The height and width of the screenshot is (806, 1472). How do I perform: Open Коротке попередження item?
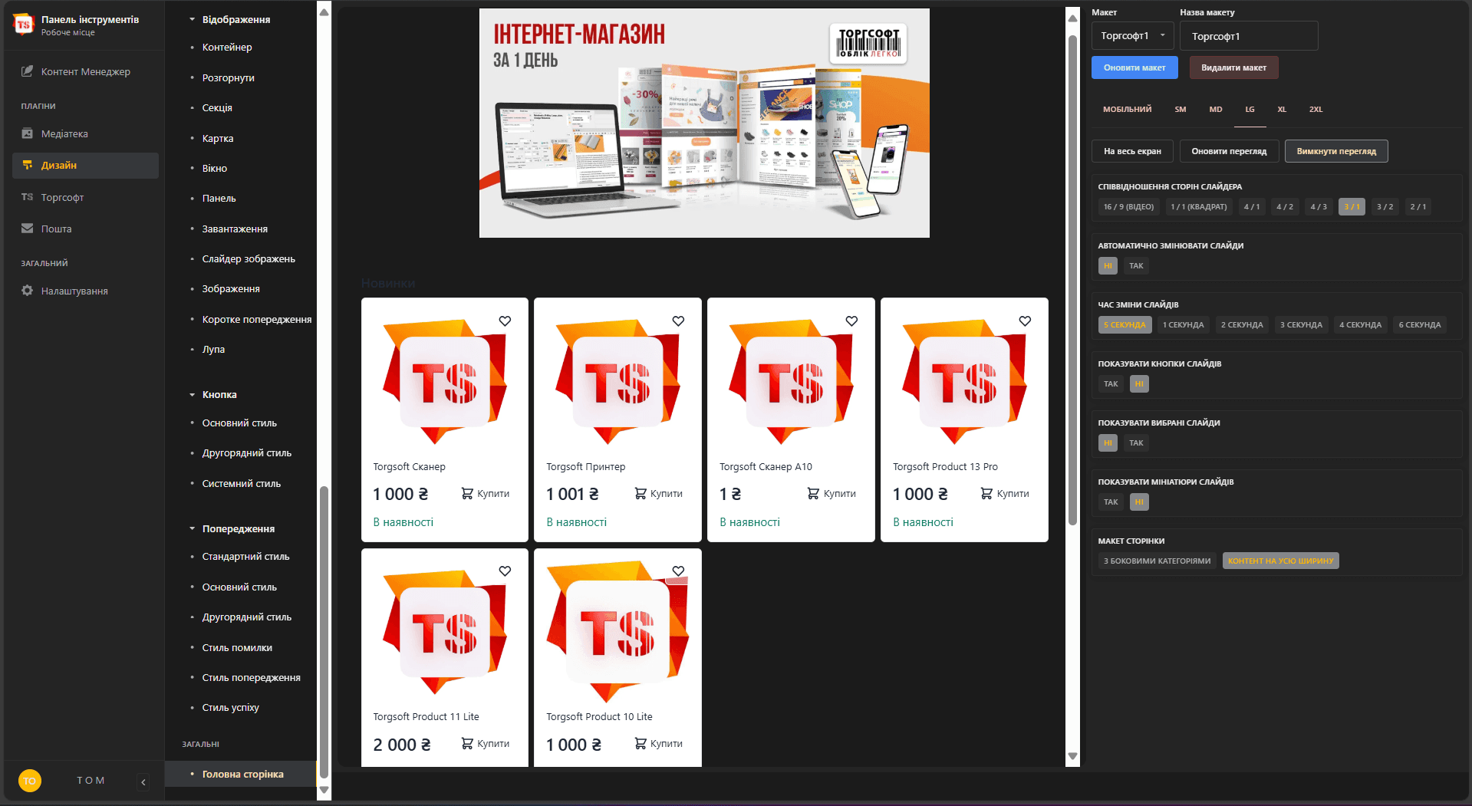[257, 320]
